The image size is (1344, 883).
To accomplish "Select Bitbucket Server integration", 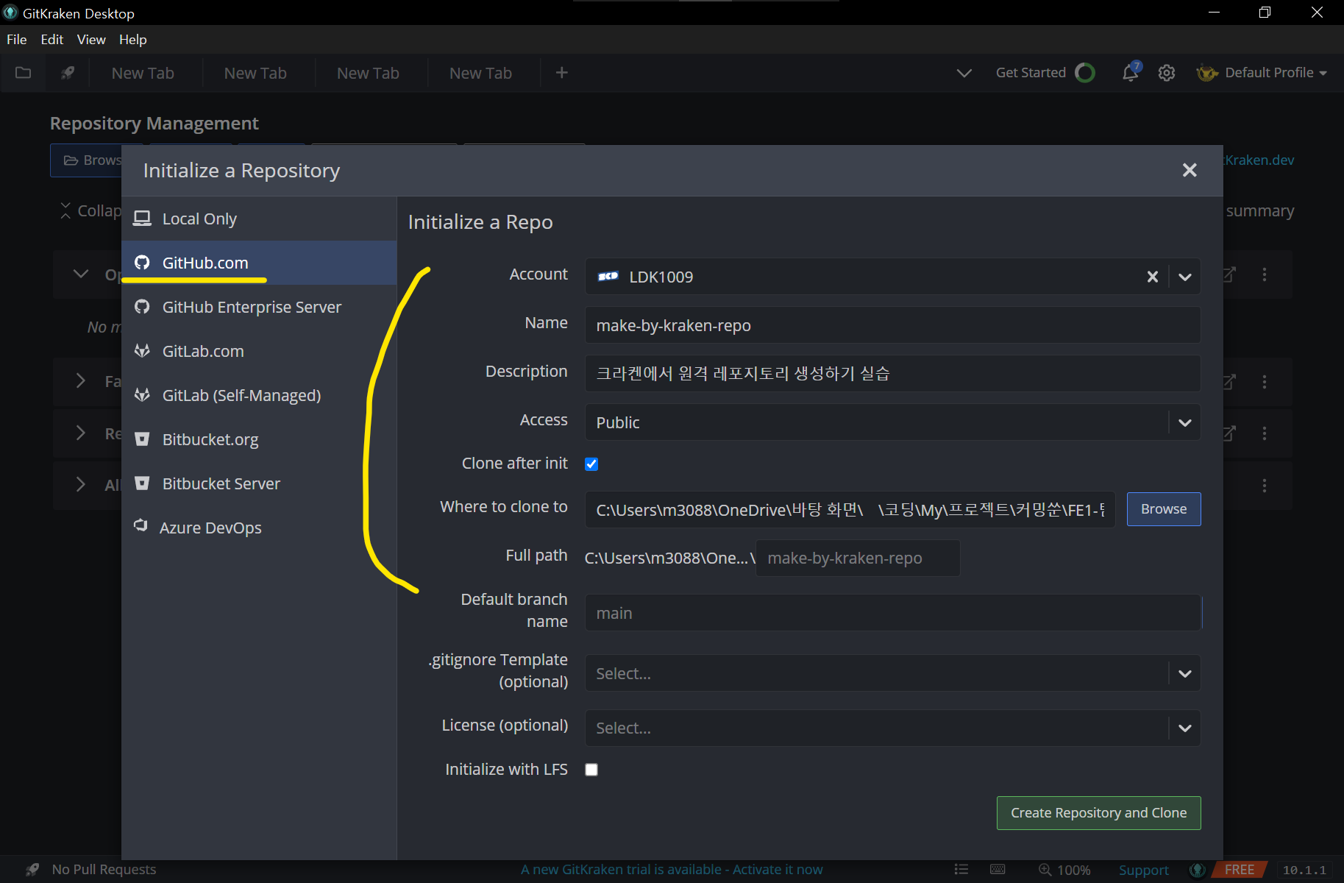I will pyautogui.click(x=259, y=483).
